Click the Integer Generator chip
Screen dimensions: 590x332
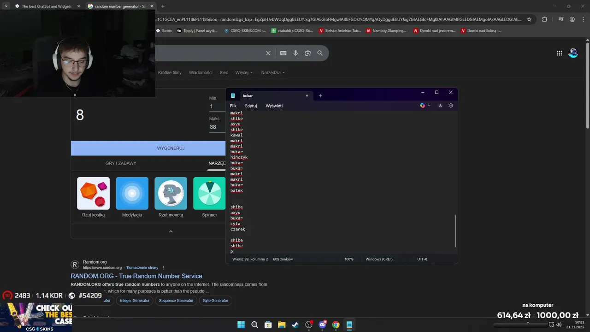point(135,301)
